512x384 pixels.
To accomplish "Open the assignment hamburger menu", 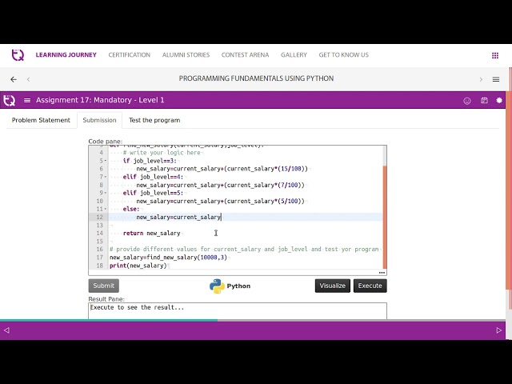I will [27, 100].
